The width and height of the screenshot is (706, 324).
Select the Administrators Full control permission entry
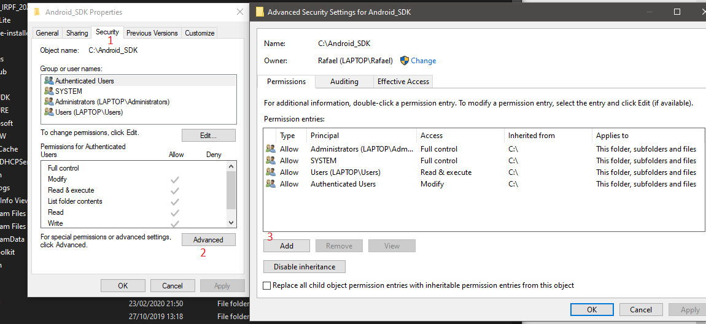[x=484, y=149]
